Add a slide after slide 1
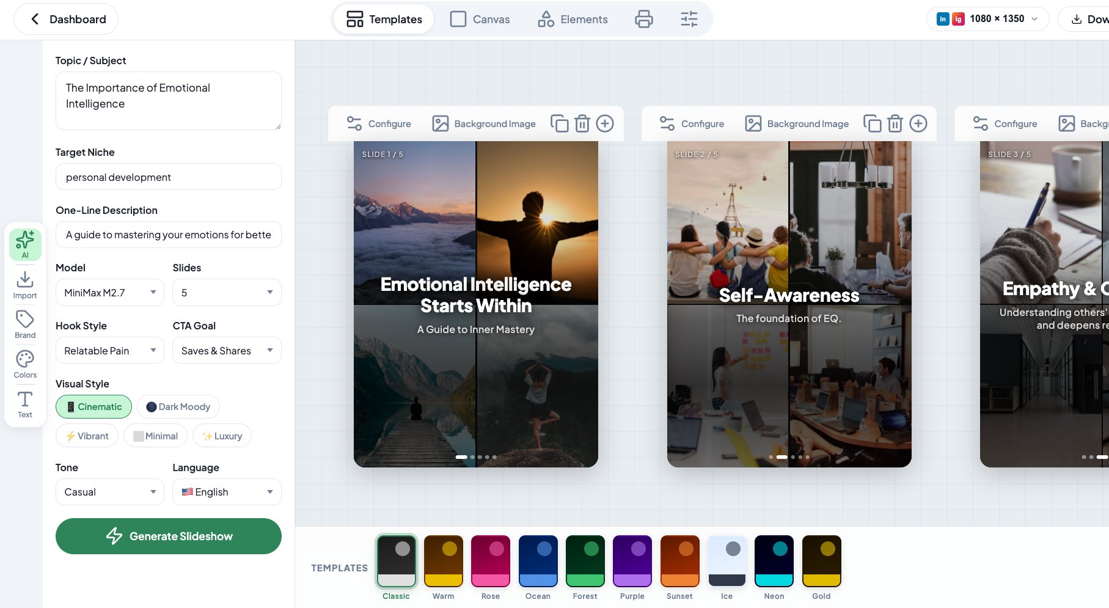The width and height of the screenshot is (1109, 608). 605,123
